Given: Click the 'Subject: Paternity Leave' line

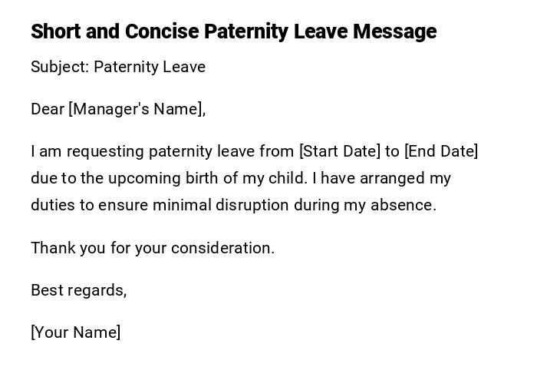Looking at the screenshot, I should click(x=118, y=67).
